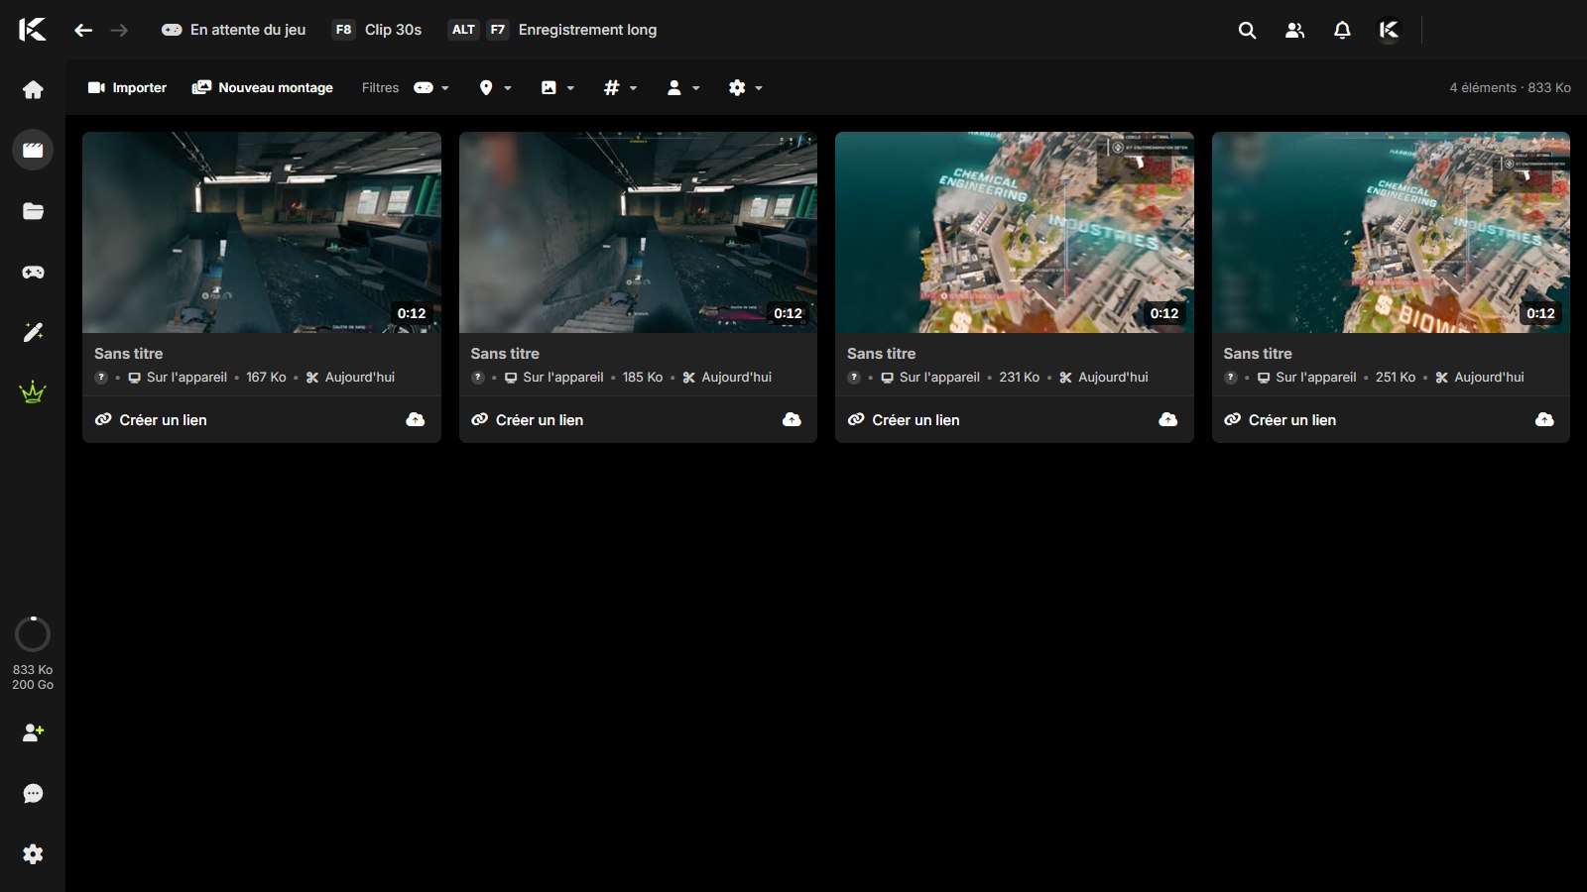
Task: Click Enregistrement long shortcut
Action: pyautogui.click(x=552, y=30)
